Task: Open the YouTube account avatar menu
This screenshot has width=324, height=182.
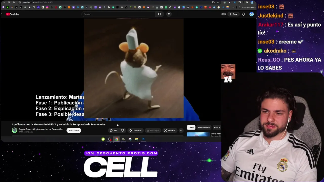Action: [x=251, y=14]
